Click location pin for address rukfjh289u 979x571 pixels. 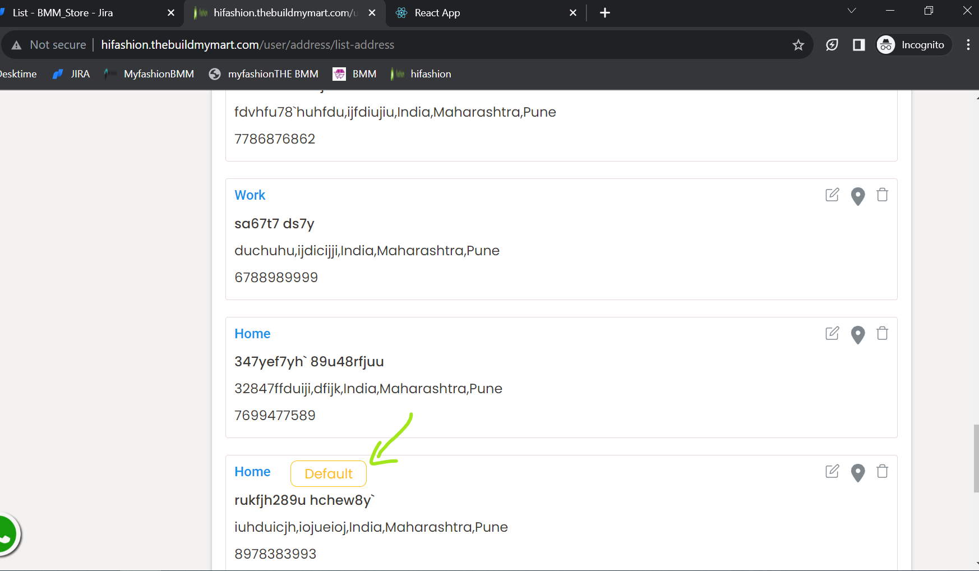coord(858,473)
